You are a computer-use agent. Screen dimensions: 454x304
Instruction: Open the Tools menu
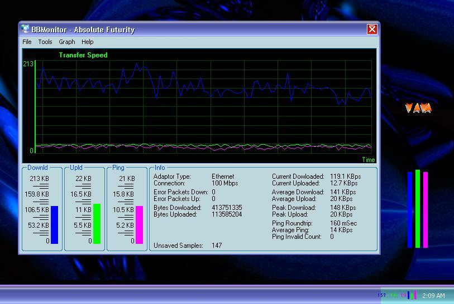pyautogui.click(x=45, y=42)
